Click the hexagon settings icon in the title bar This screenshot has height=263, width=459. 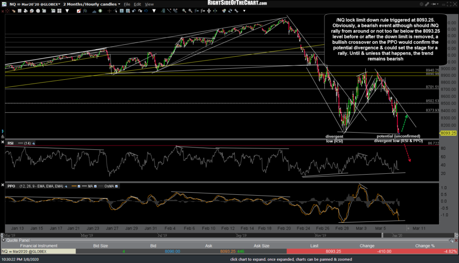tap(422, 4)
